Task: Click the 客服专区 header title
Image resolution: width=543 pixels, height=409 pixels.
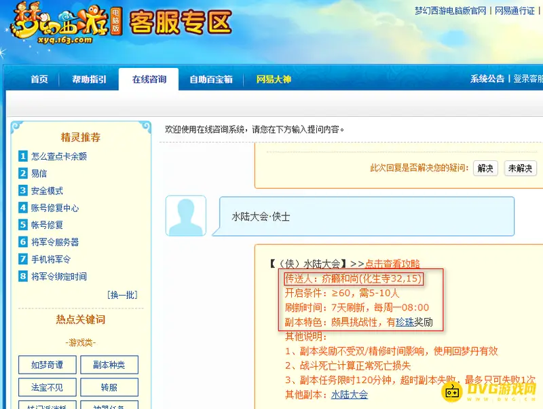Action: click(x=181, y=22)
